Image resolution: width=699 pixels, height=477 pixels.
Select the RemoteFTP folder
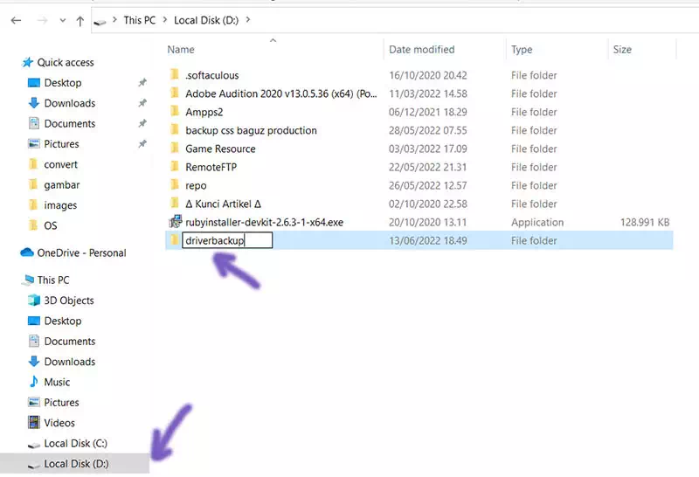pyautogui.click(x=211, y=167)
